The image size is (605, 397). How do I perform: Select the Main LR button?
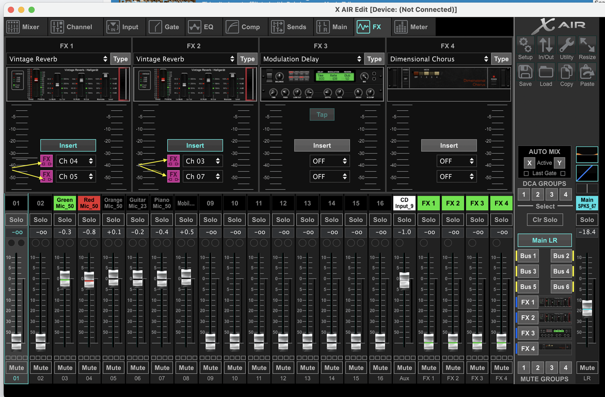tap(545, 240)
